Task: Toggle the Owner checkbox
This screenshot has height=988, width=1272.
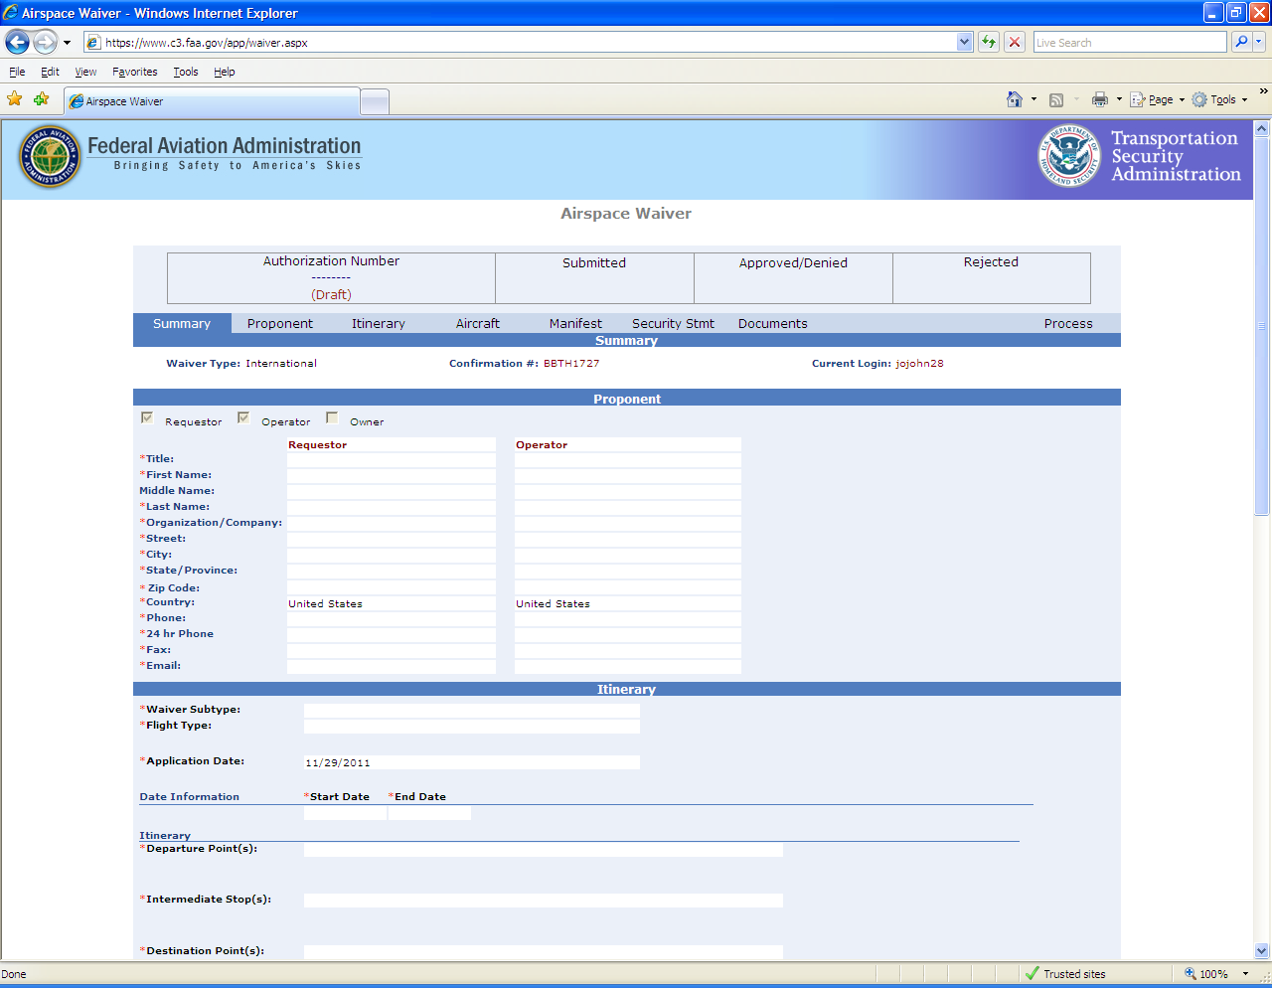Action: coord(332,418)
